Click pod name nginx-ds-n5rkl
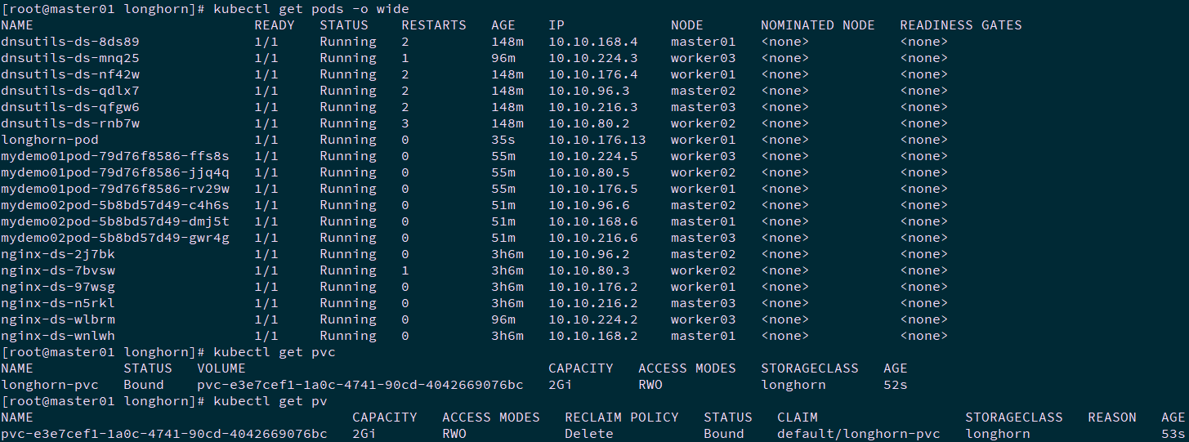 click(x=58, y=303)
